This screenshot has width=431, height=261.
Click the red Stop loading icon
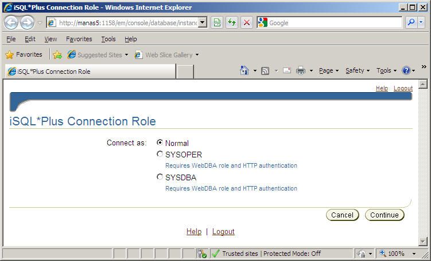coord(247,23)
